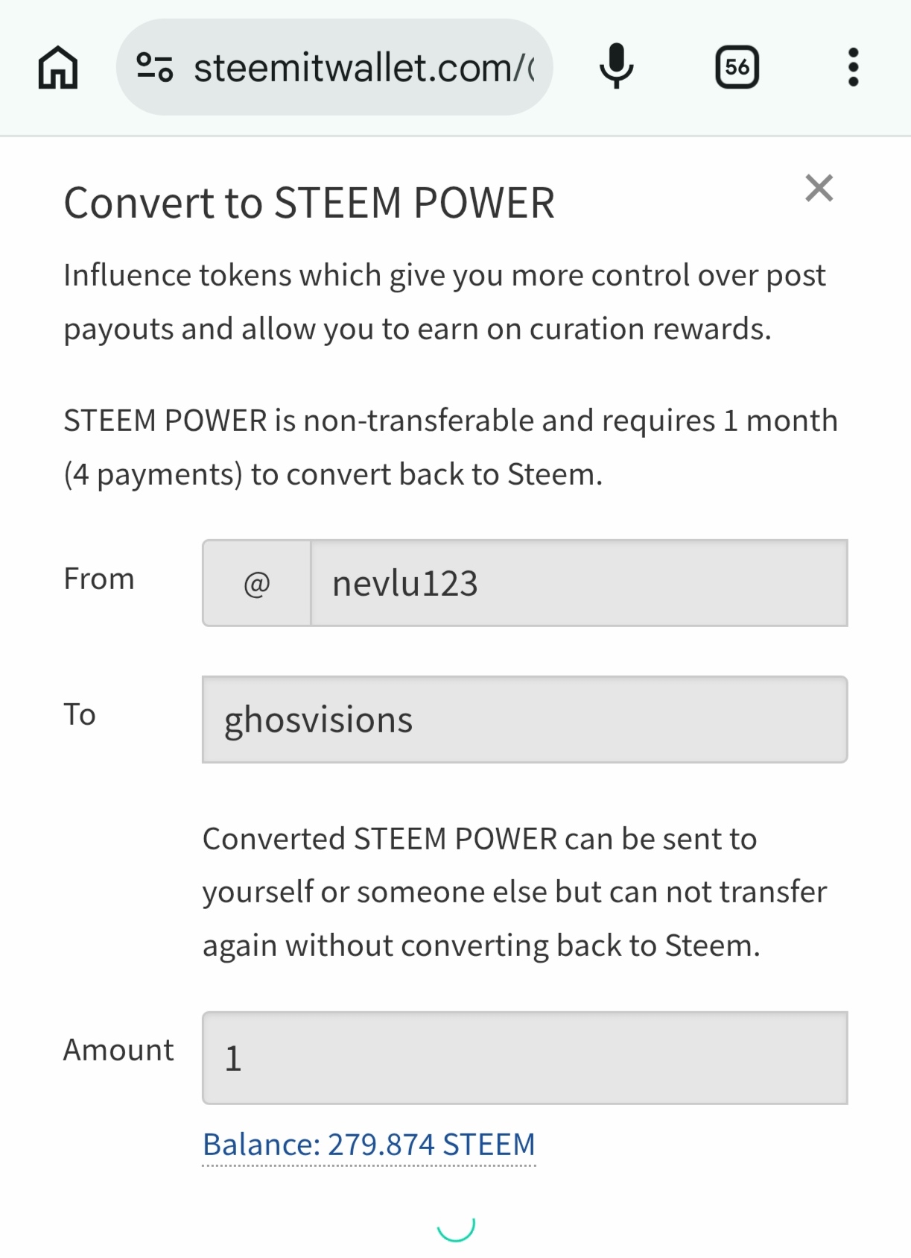The height and width of the screenshot is (1258, 911).
Task: Click the steemitwallet.com URL text
Action: coord(364,68)
